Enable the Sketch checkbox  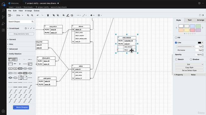coord(176,59)
